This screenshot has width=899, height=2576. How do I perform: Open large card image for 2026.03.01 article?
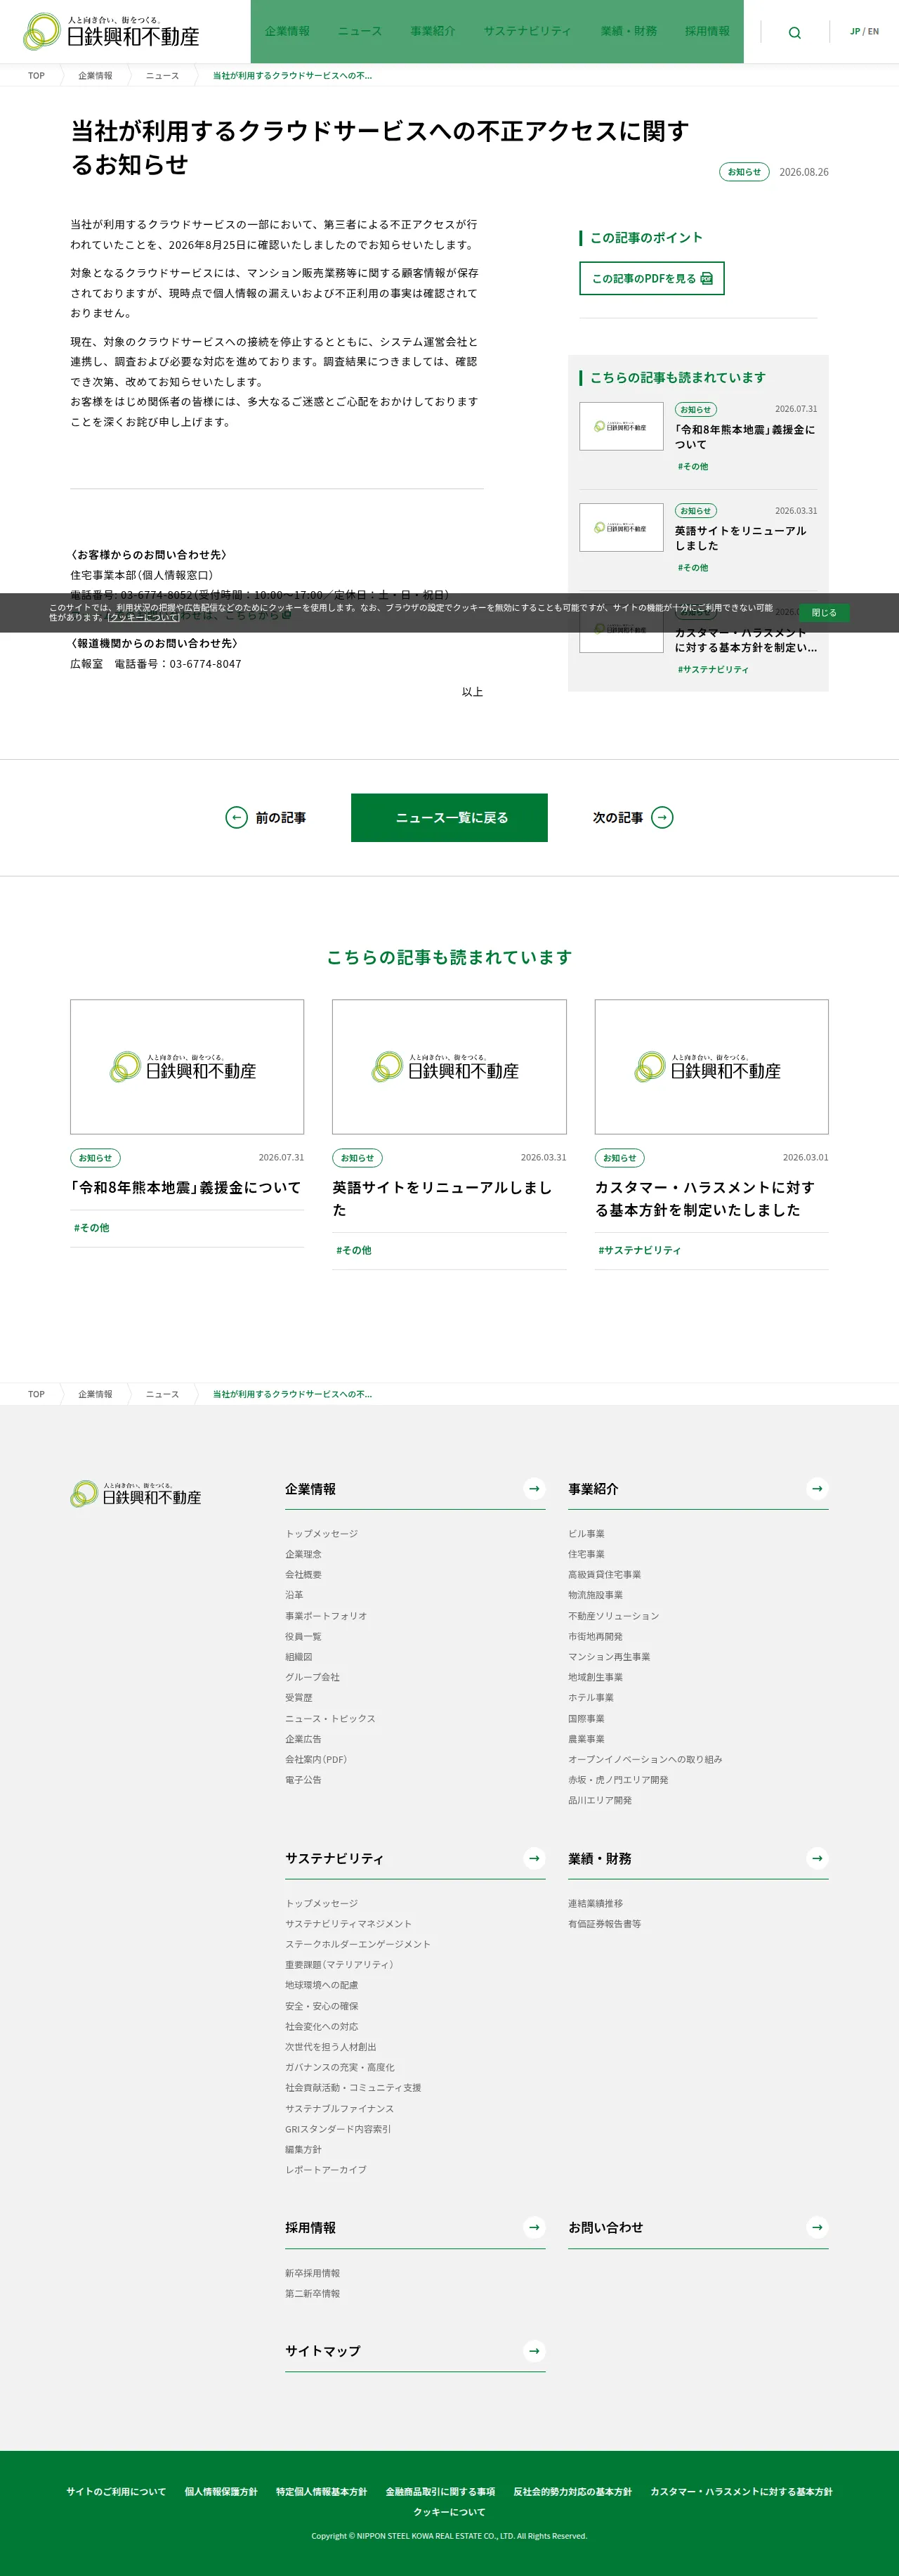coord(711,1067)
